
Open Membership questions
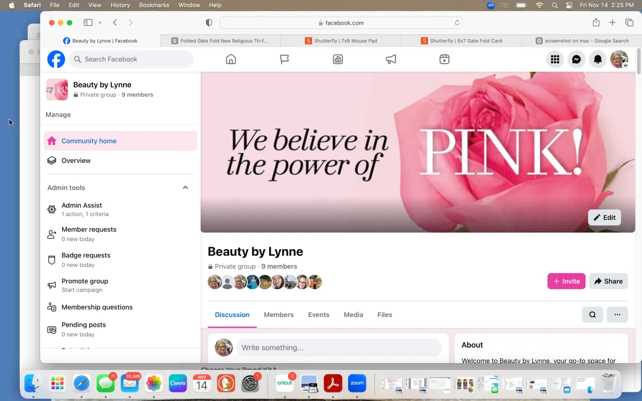[120, 307]
